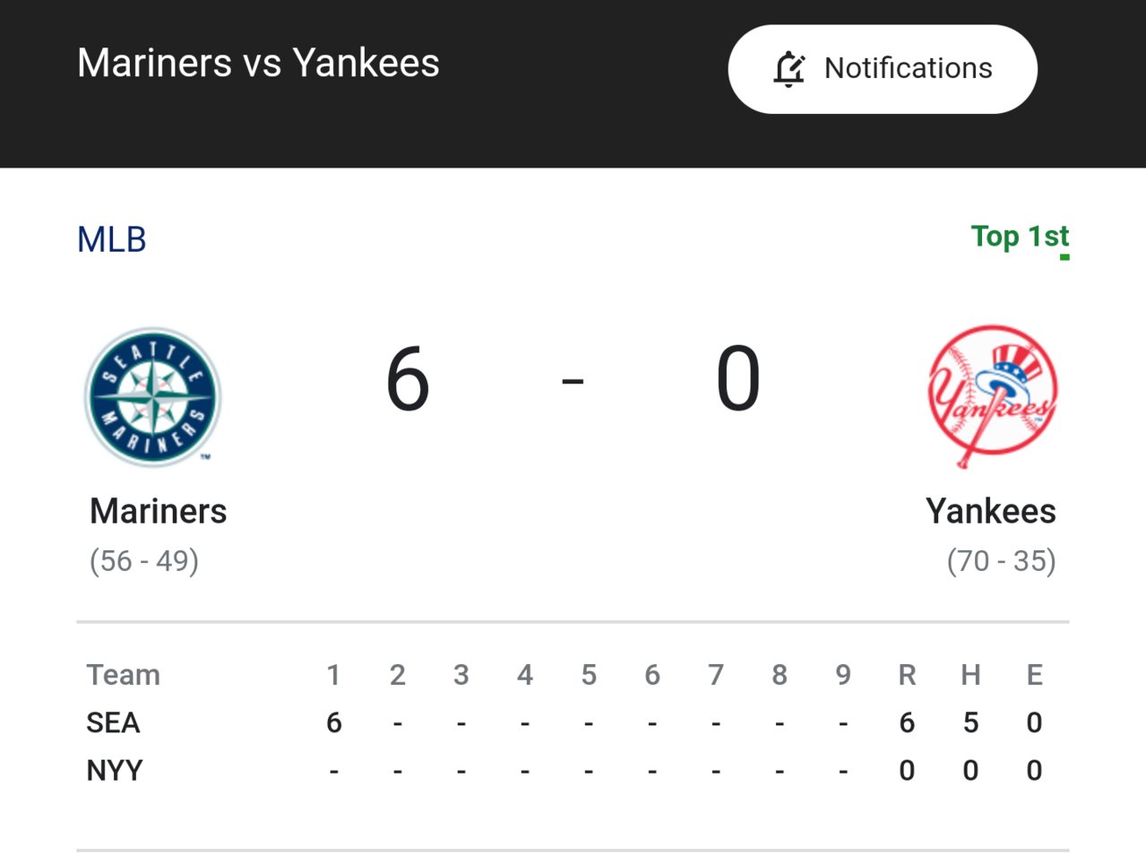This screenshot has width=1146, height=864.
Task: Click the Yankees team name
Action: tap(991, 511)
